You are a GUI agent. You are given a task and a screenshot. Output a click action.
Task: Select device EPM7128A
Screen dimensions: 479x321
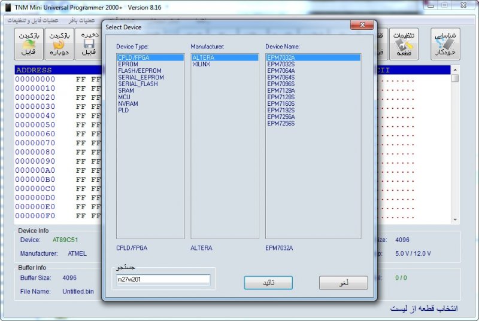click(281, 90)
